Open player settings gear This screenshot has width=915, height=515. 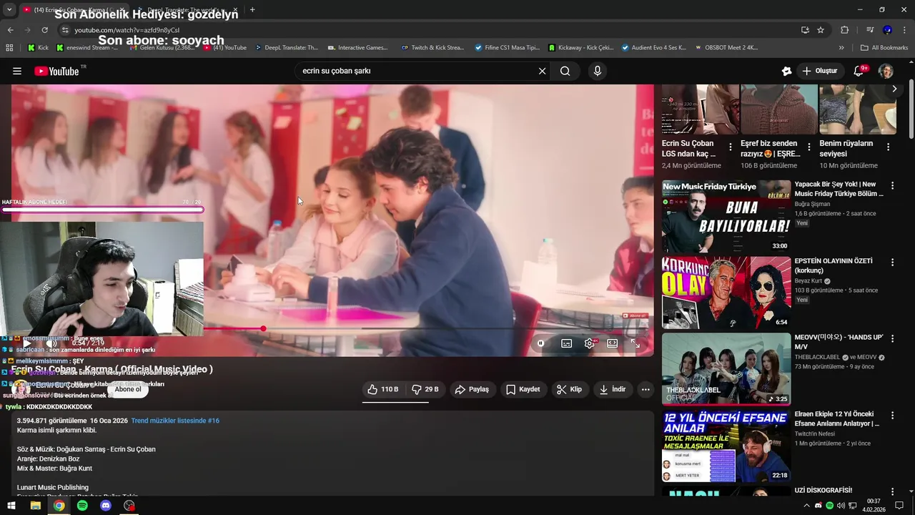(x=590, y=343)
